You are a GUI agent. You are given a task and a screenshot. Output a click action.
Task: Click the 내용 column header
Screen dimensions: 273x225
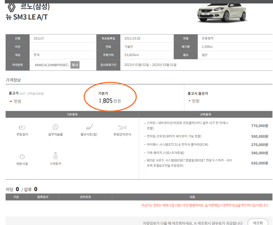pos(192,197)
